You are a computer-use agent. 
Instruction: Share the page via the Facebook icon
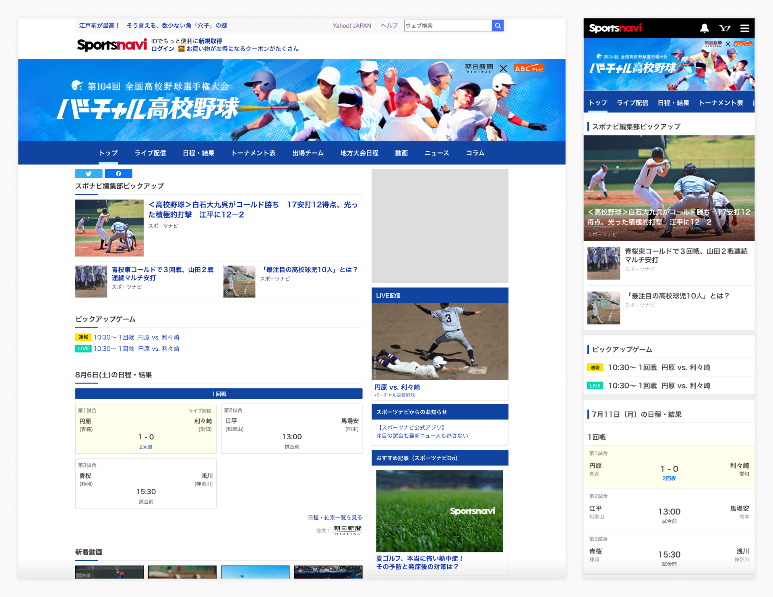pyautogui.click(x=118, y=173)
